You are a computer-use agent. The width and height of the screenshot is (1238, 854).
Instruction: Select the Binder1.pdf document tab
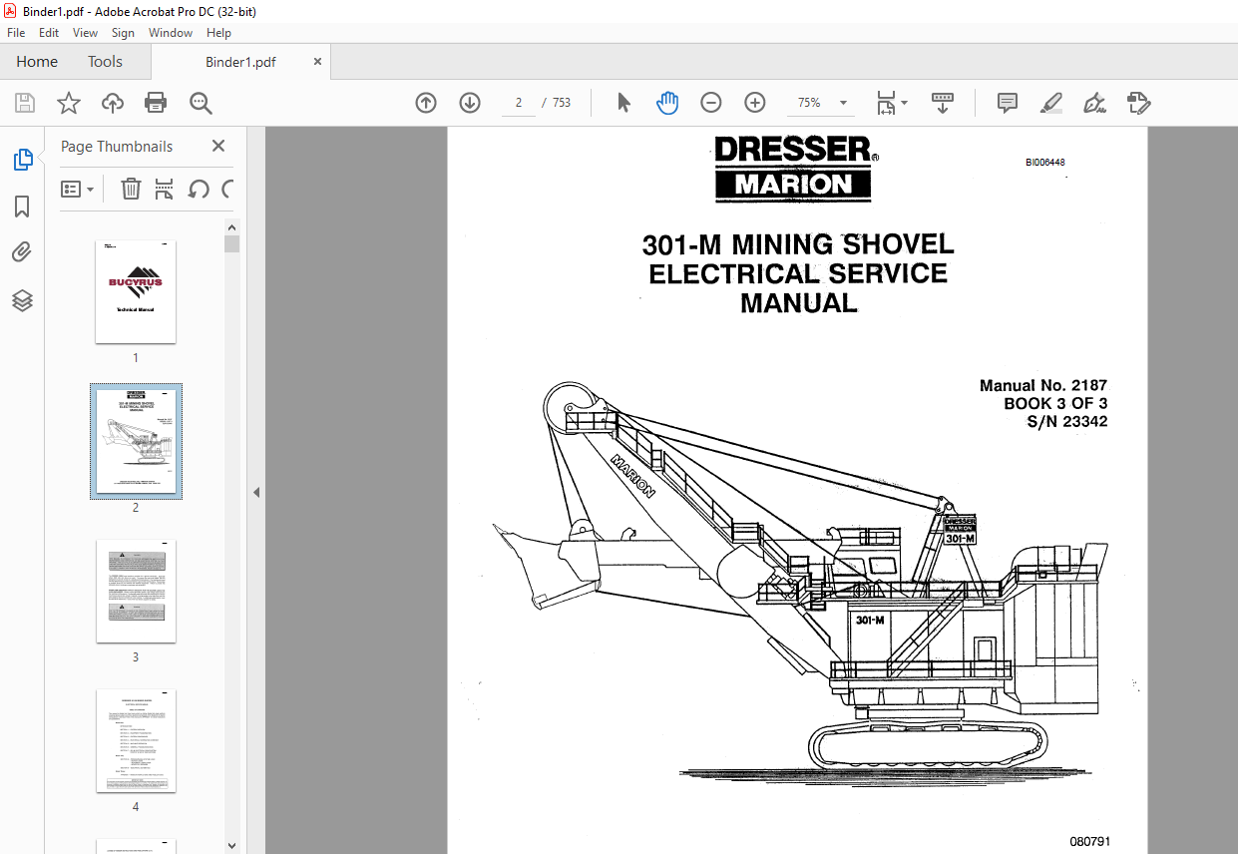coord(240,62)
